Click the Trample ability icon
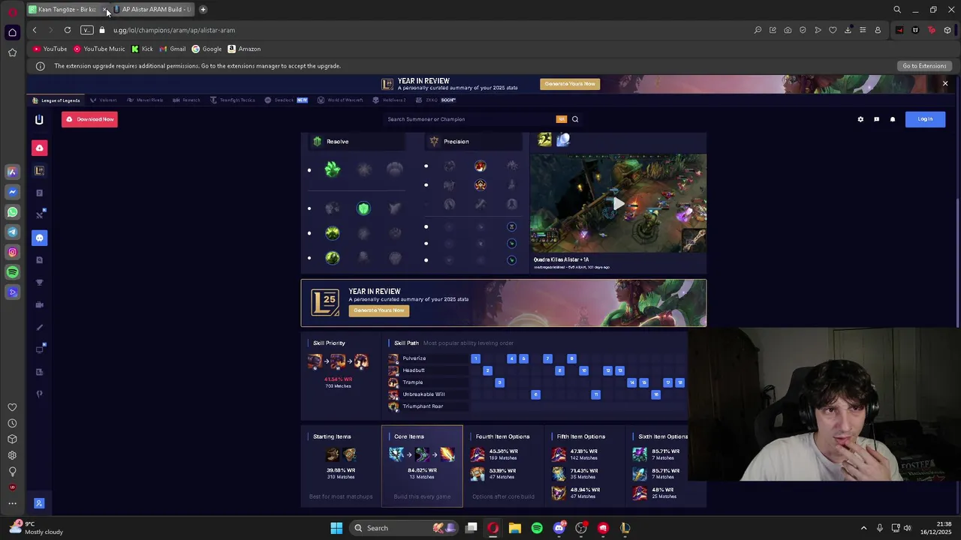This screenshot has height=540, width=961. 393,382
